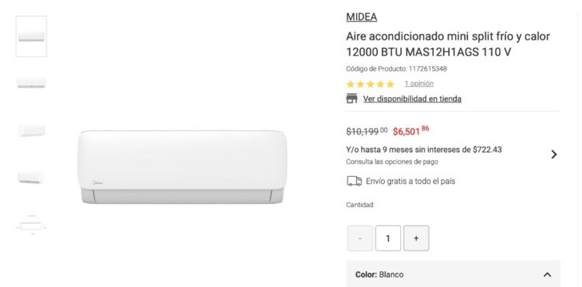582x287 pixels.
Task: Select the first product thumbnail
Action: coord(31,36)
